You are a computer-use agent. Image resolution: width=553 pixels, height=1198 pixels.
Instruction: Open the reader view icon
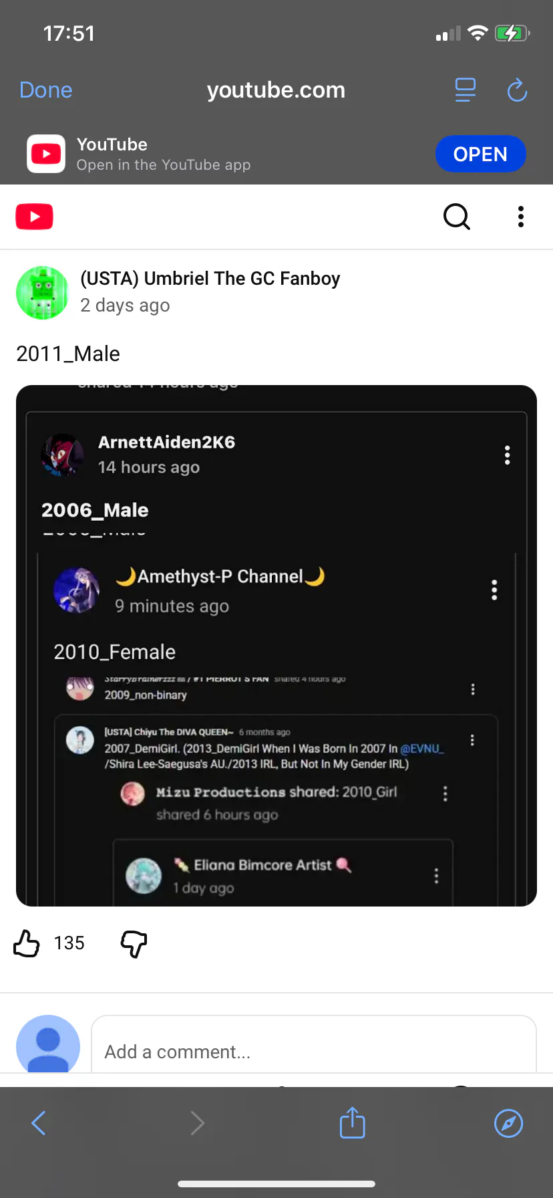pos(465,90)
